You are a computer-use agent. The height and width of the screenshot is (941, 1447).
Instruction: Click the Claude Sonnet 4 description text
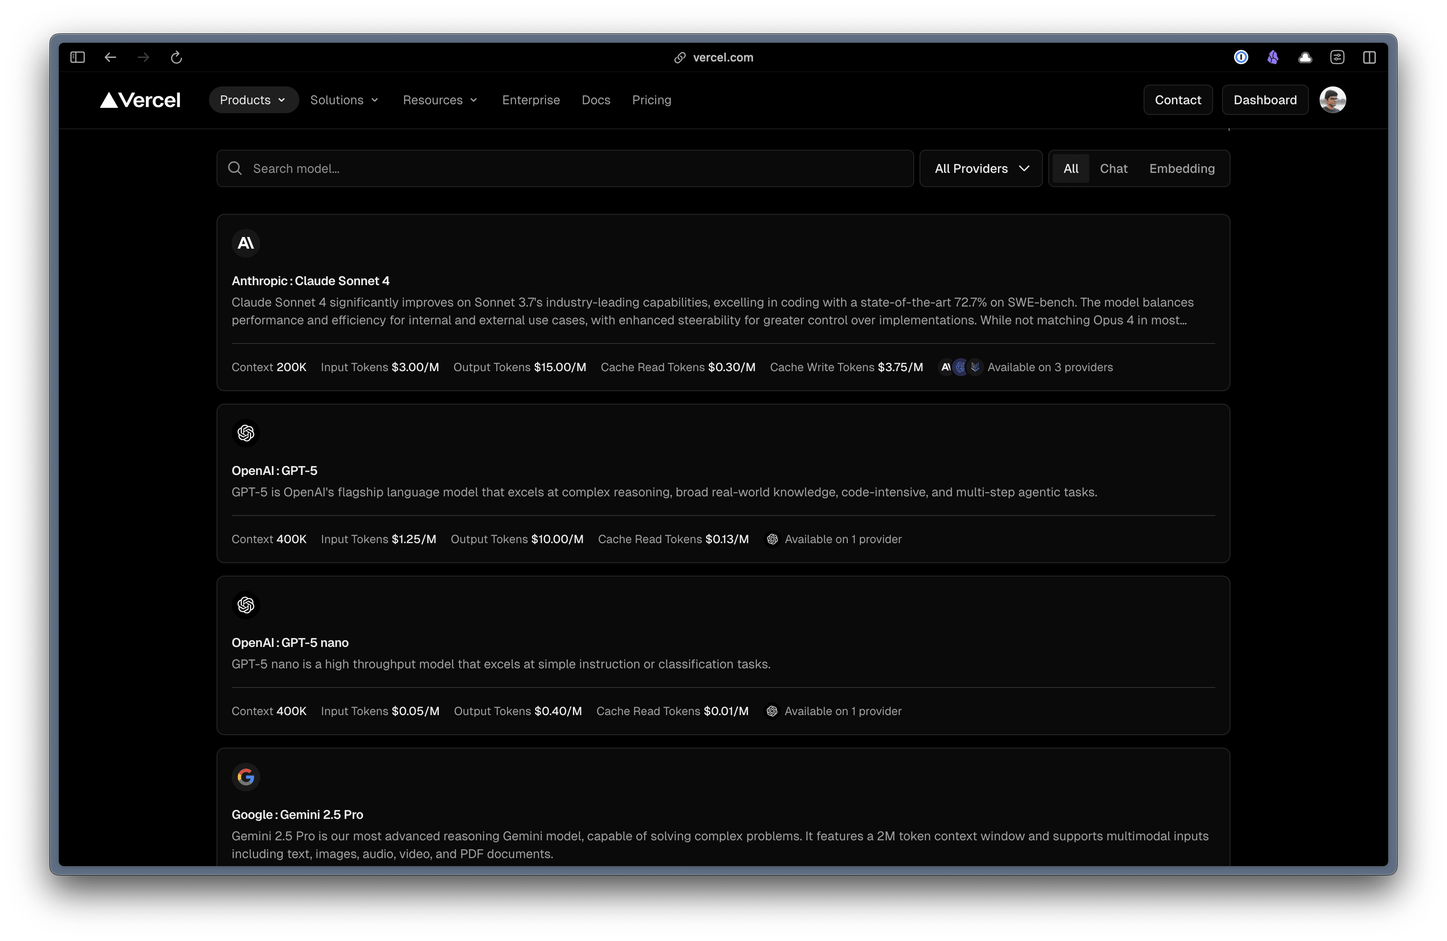[712, 311]
